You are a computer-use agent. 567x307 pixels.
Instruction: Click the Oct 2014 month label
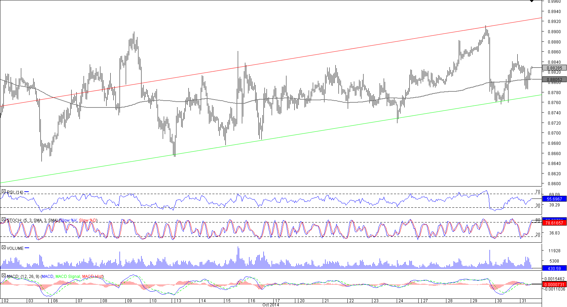271,305
